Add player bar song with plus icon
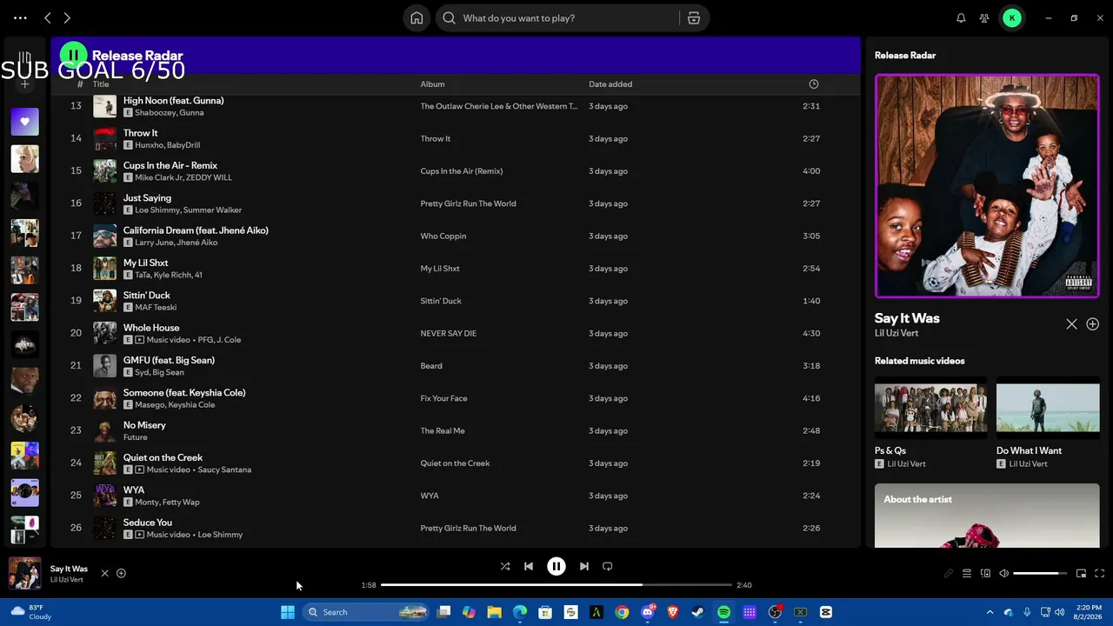Viewport: 1113px width, 626px height. click(122, 574)
